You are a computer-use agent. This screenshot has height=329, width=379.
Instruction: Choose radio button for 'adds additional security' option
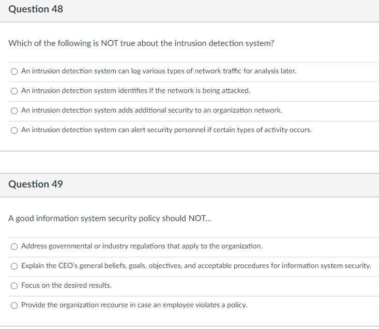coord(14,111)
